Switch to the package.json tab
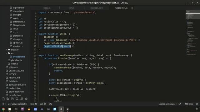 pyautogui.click(x=97, y=8)
